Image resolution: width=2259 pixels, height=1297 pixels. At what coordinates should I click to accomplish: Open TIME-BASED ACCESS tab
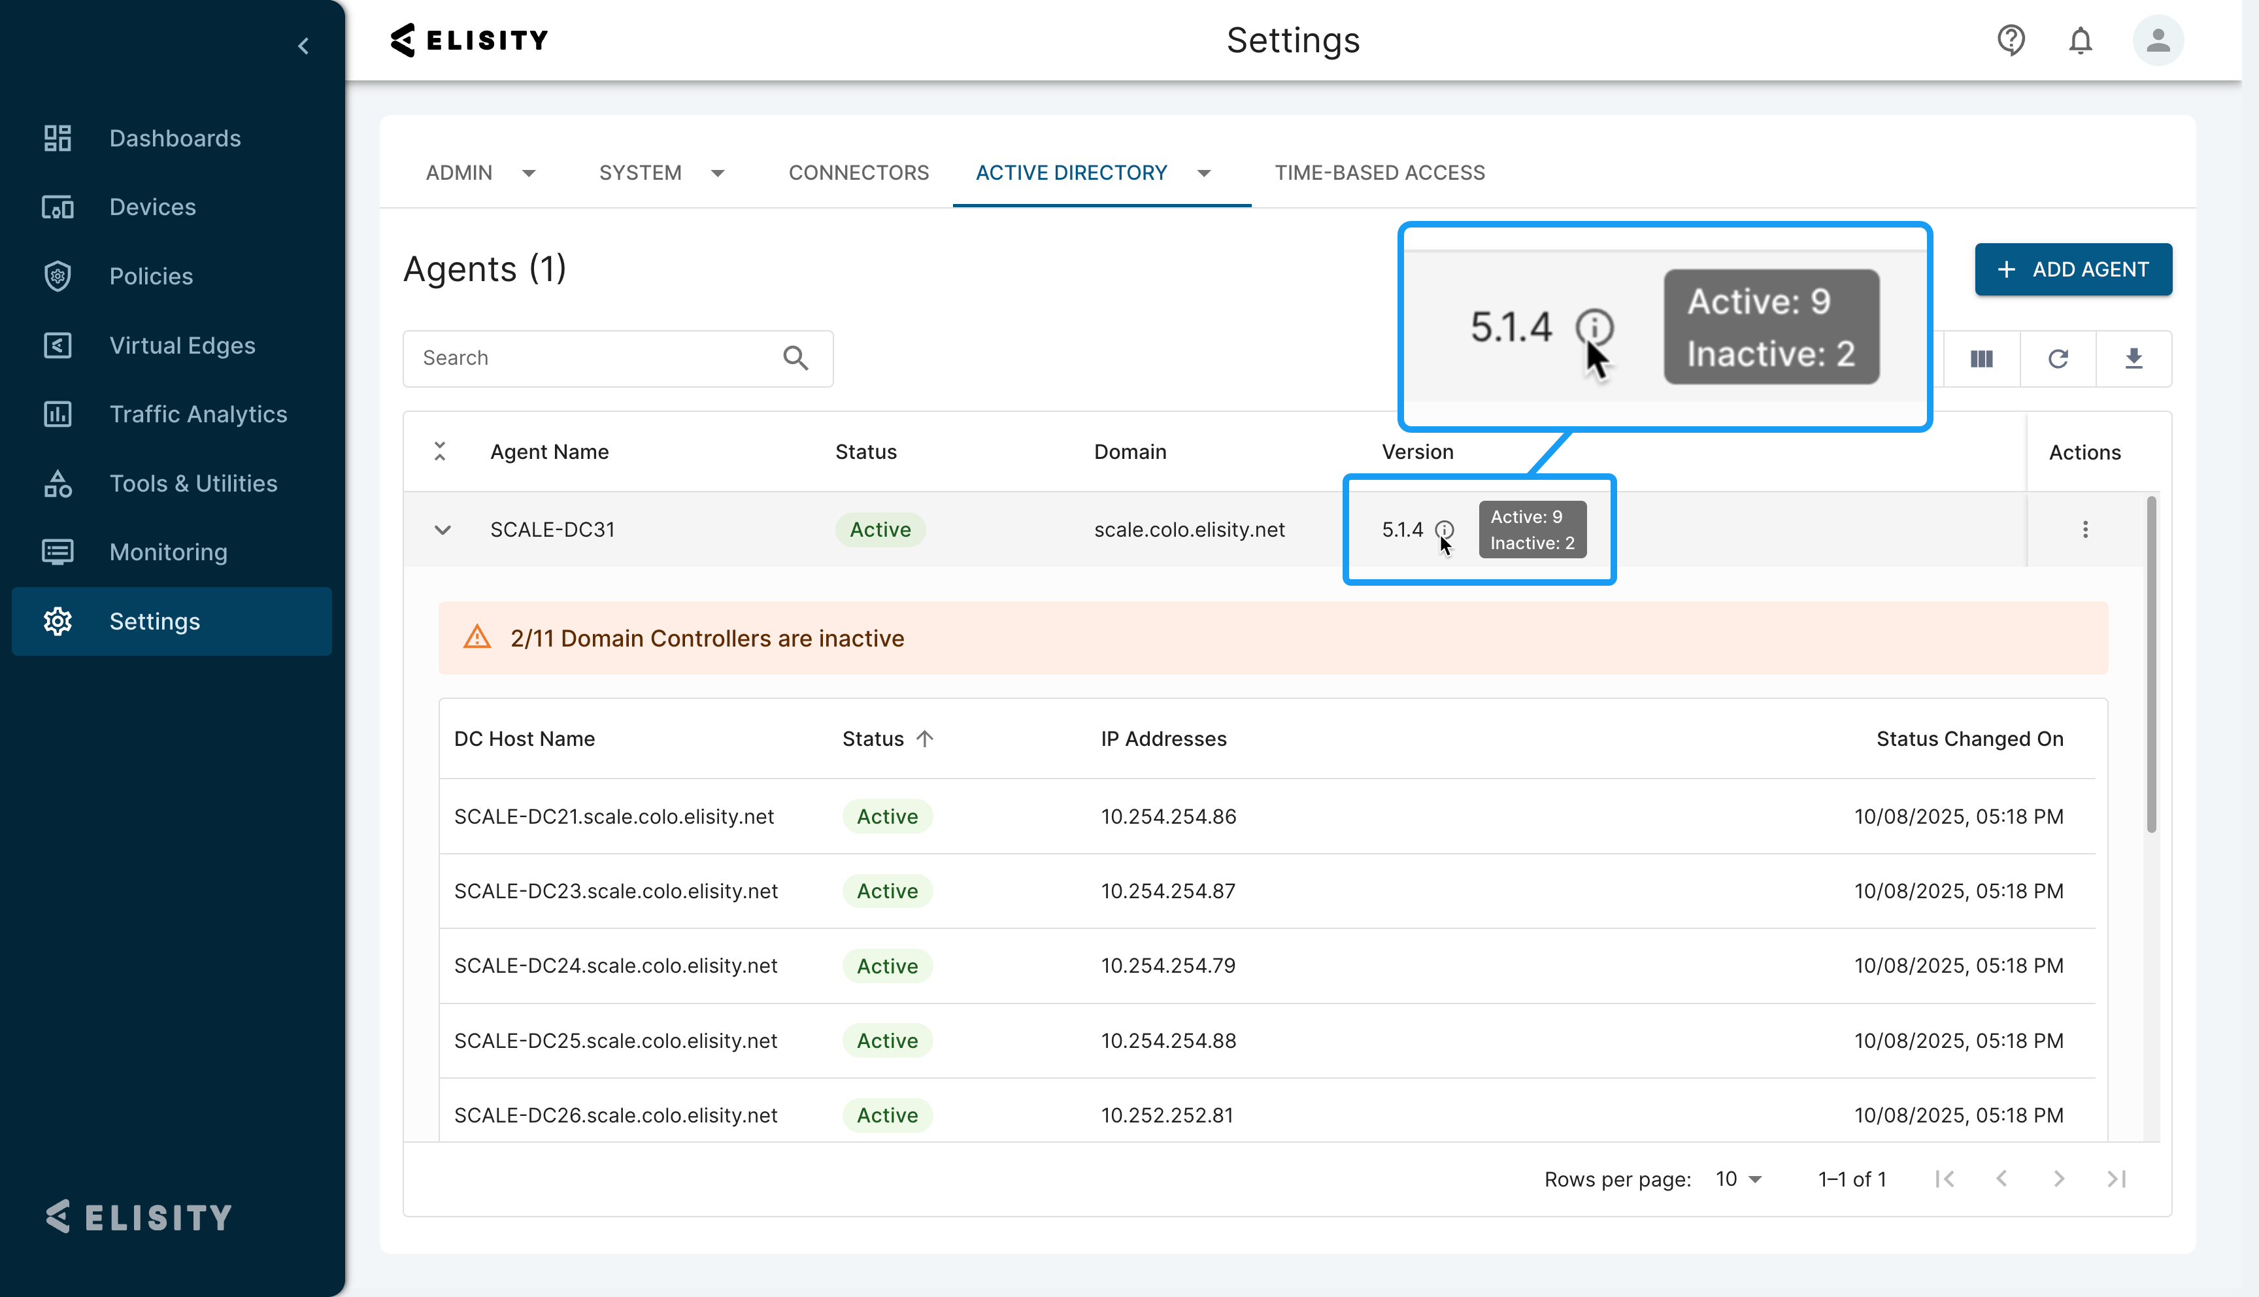click(x=1379, y=173)
